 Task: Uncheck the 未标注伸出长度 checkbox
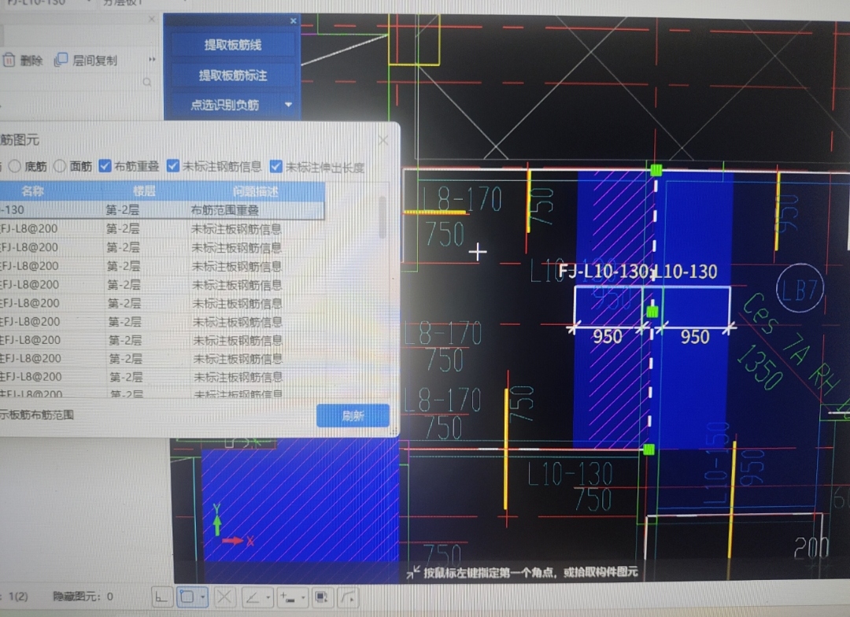276,167
